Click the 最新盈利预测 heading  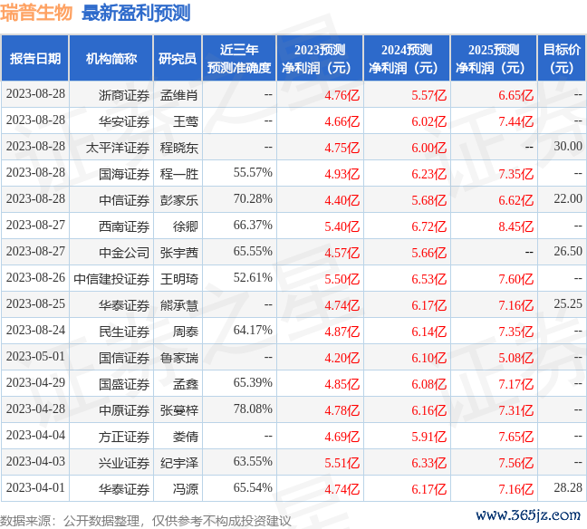pyautogui.click(x=136, y=13)
